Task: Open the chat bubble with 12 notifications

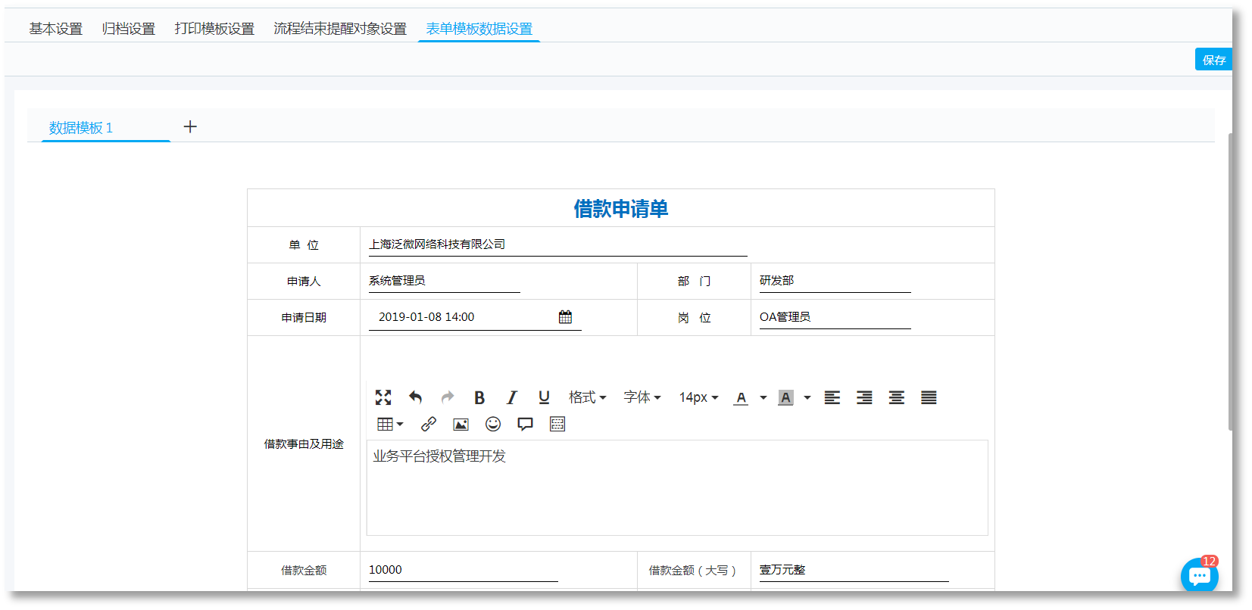Action: 1199,576
